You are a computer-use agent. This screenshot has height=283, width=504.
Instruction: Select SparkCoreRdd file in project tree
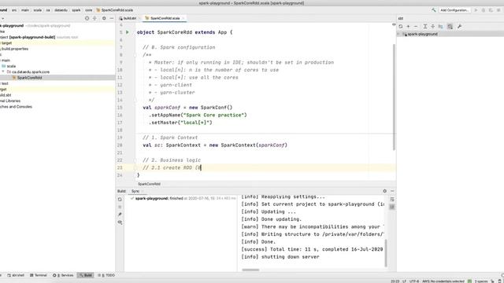29,78
